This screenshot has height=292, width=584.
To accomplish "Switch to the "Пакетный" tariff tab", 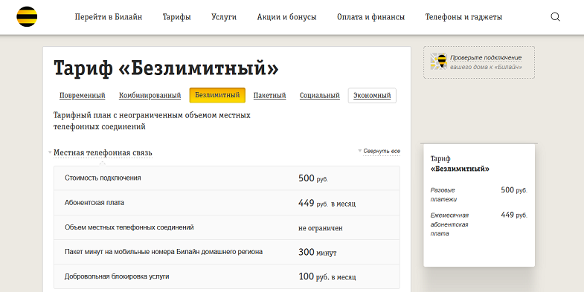I will pos(269,96).
